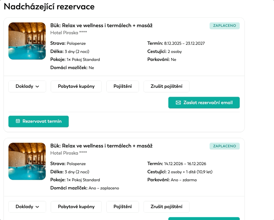This screenshot has height=220, width=274.
Task: Click Domácí mazlíček: Ano – zaplaceno text
Action: coord(85,188)
